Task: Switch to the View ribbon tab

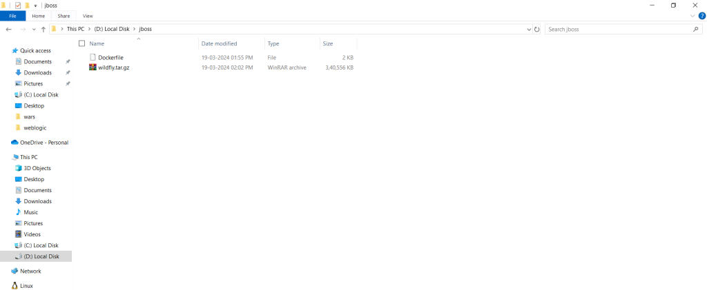Action: [88, 16]
